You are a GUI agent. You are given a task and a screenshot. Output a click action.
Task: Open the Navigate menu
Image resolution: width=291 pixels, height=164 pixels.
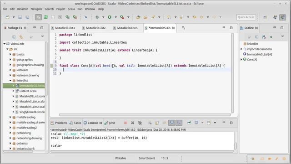36,9
